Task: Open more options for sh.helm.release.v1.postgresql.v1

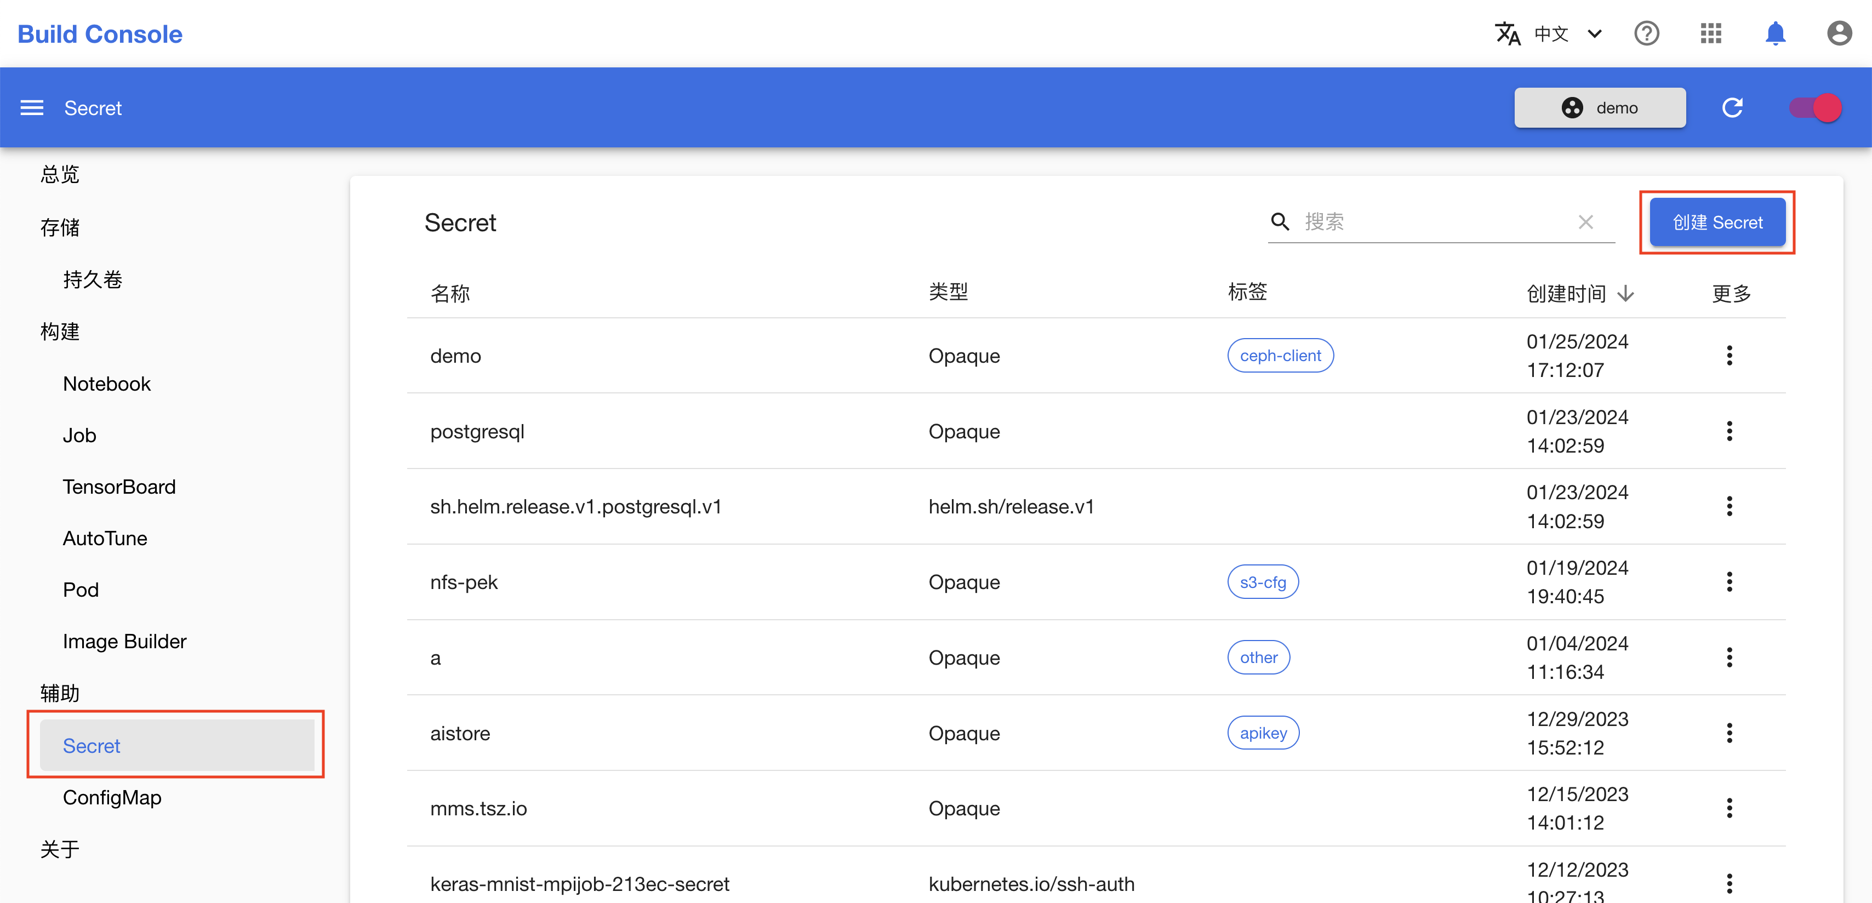Action: pos(1730,506)
